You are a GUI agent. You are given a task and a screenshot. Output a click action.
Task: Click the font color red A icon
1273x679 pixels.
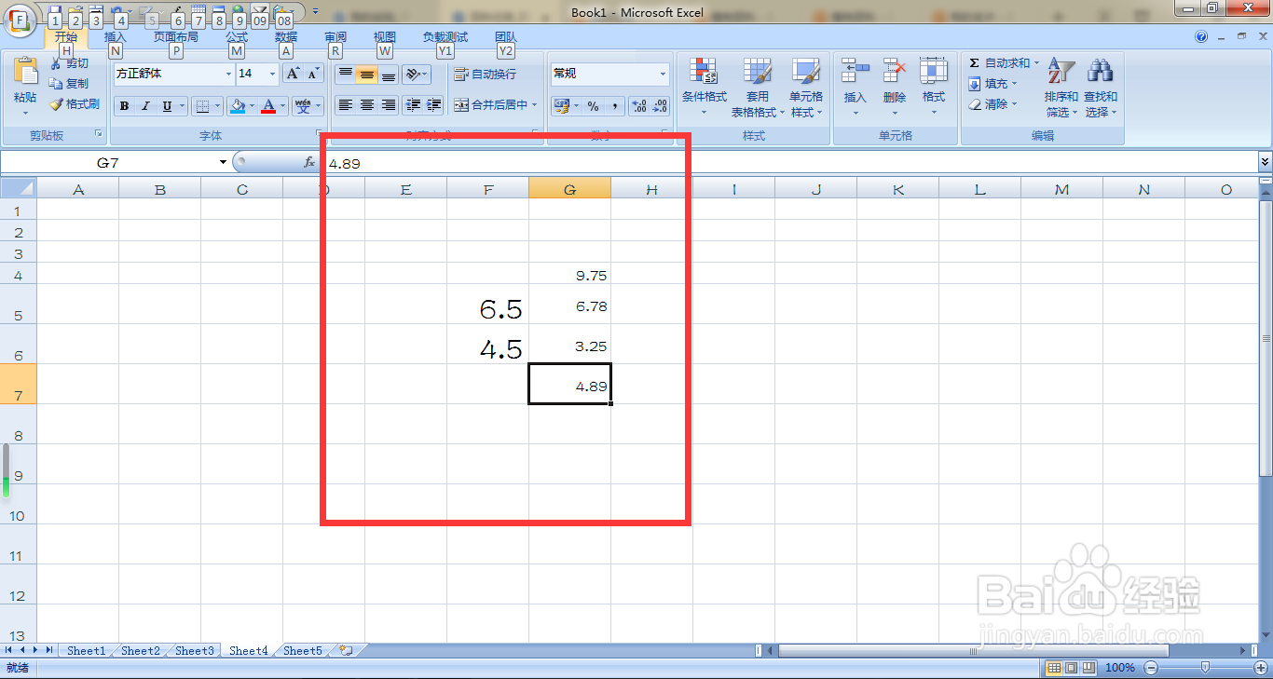click(268, 106)
